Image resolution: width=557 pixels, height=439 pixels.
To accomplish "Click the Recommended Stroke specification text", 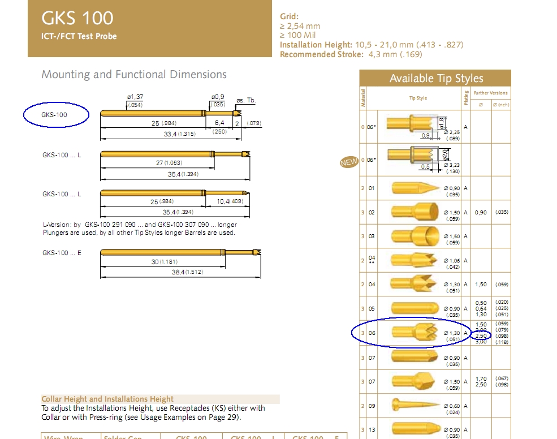I will pyautogui.click(x=351, y=54).
